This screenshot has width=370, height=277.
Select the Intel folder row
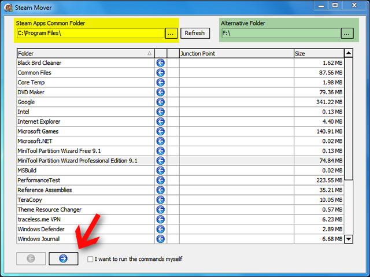tap(86, 112)
